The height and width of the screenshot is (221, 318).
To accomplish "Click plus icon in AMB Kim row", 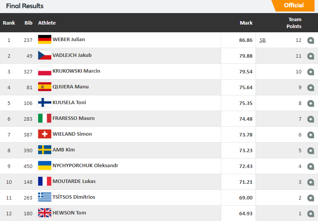I will [x=311, y=151].
